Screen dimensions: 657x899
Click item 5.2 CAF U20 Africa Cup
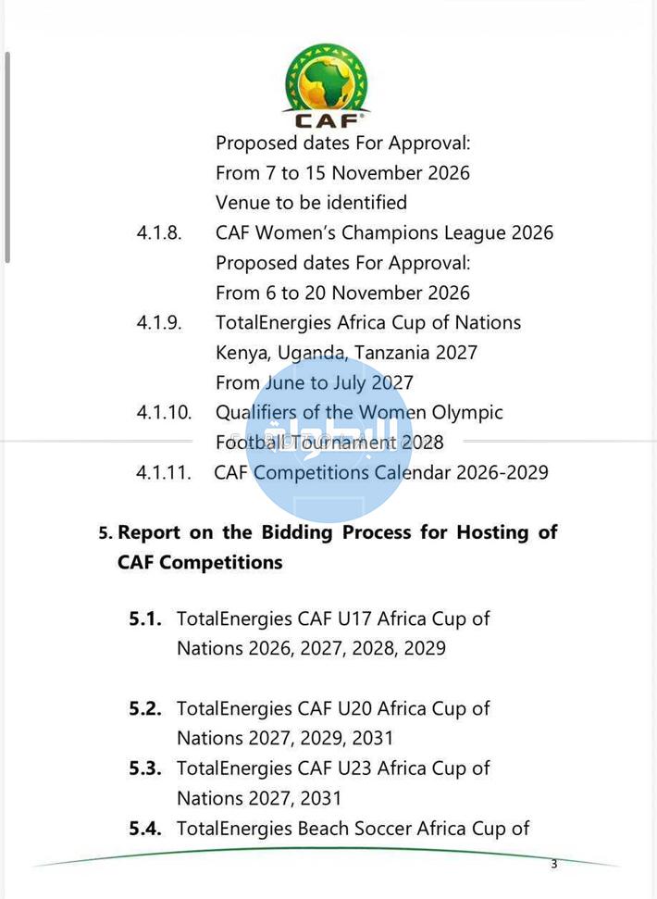pos(333,708)
